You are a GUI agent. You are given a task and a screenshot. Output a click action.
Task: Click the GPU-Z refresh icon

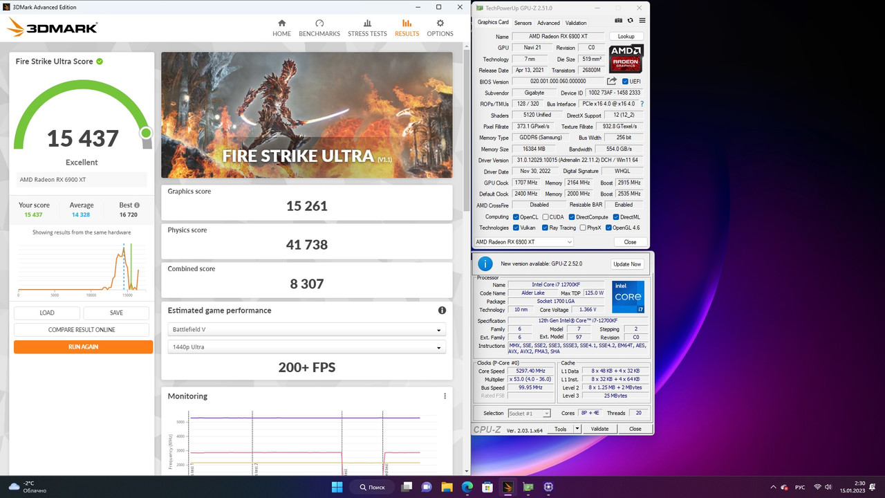tap(631, 21)
